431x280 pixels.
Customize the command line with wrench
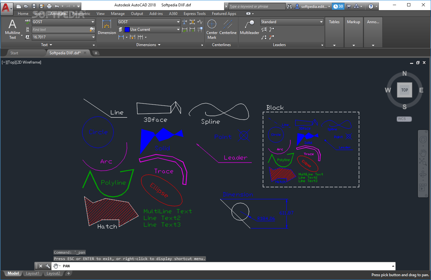coord(48,266)
